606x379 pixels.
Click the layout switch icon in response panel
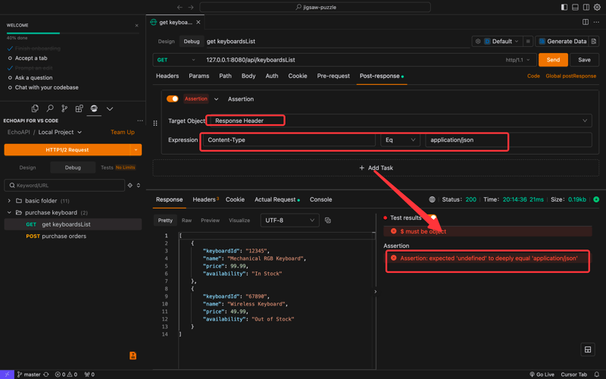587,349
